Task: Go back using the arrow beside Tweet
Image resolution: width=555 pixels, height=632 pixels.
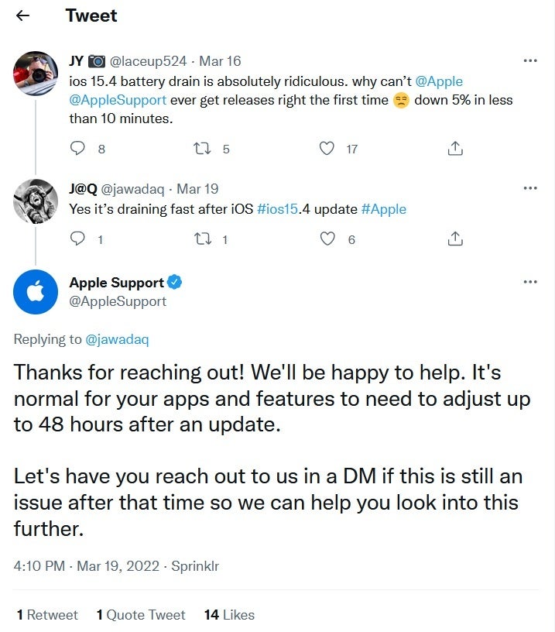Action: click(x=22, y=15)
